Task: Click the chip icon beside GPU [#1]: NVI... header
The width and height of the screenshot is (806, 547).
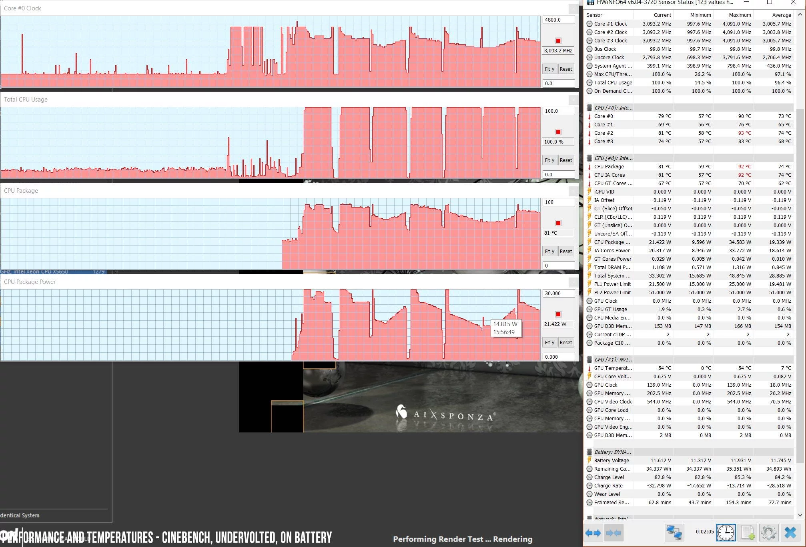Action: tap(589, 359)
